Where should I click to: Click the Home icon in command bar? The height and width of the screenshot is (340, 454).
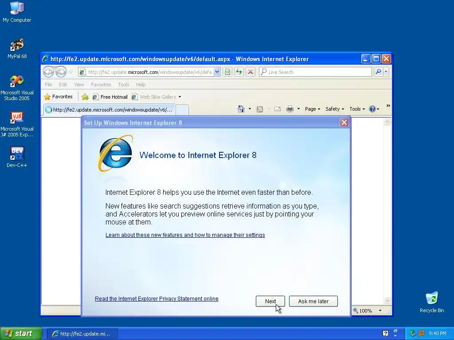click(x=241, y=109)
